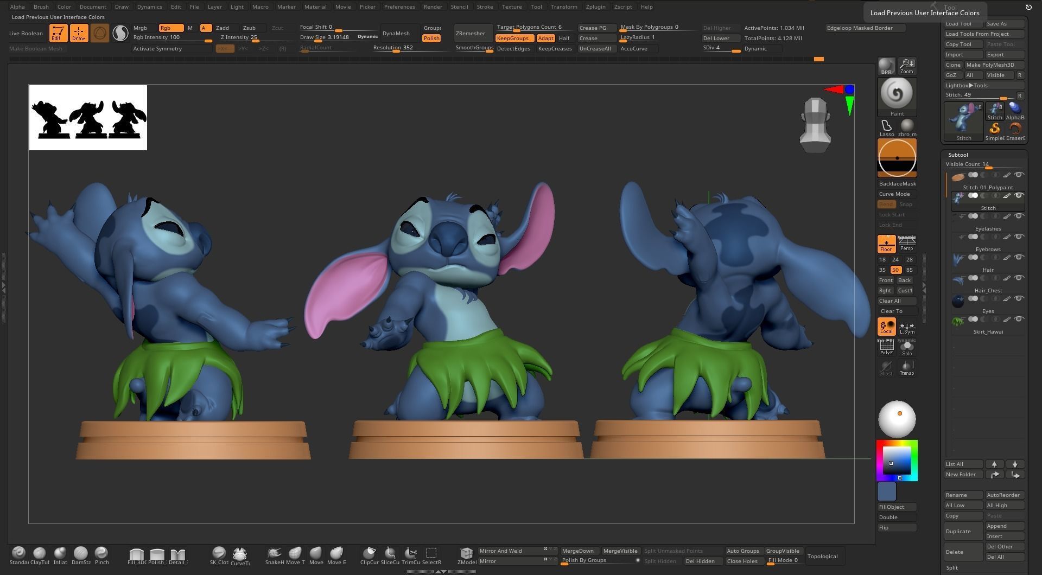Open the Paint brush thumbnail
This screenshot has width=1042, height=575.
pos(897,97)
